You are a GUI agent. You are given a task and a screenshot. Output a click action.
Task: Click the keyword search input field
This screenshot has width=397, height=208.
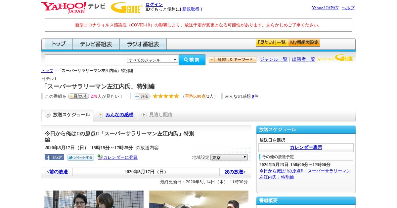[86, 60]
